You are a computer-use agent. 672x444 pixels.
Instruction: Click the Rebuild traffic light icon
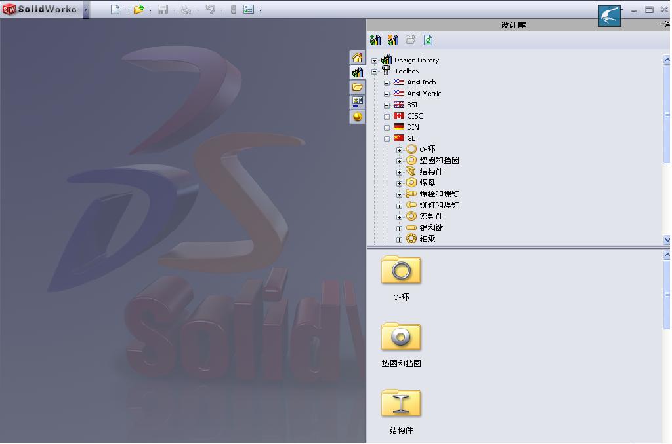[234, 9]
